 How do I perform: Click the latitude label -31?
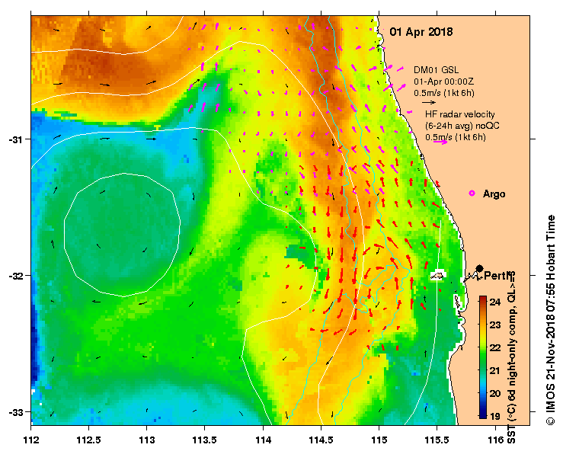coord(15,139)
